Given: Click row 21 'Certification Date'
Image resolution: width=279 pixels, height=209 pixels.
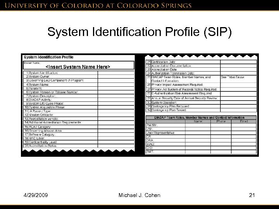Looking at the screenshot, I should tap(201, 62).
